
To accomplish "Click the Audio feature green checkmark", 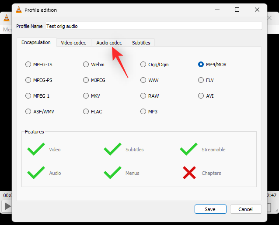I will pyautogui.click(x=36, y=173).
